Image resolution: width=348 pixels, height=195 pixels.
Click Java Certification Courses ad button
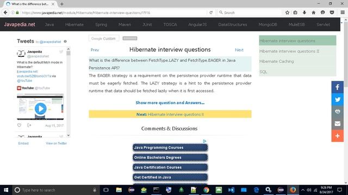point(170,167)
